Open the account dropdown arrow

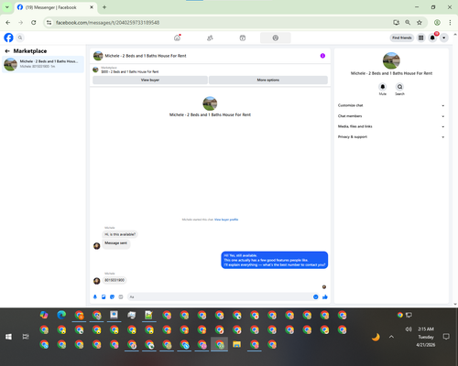[x=443, y=38]
